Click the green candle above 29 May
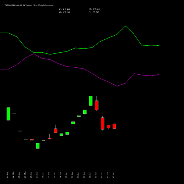 38,146
